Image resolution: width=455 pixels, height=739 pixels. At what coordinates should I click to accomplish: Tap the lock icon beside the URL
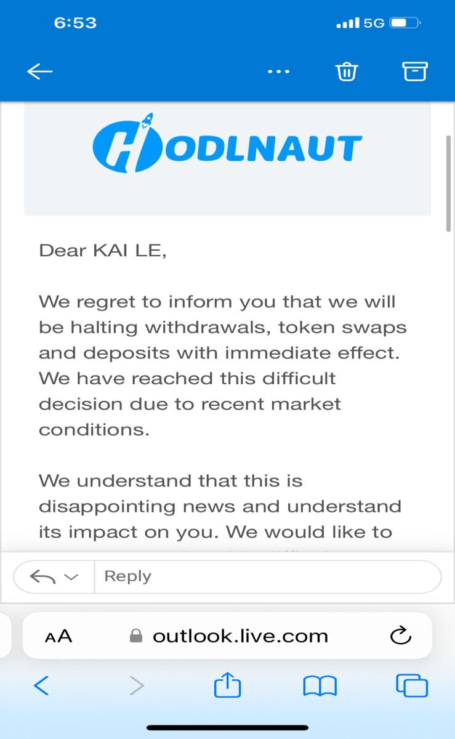pos(135,636)
